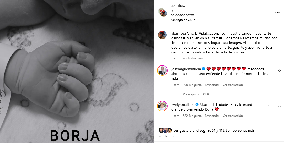Open list of 113.384 personas más
Viewport: 284px width, 143px height.
pyautogui.click(x=237, y=130)
